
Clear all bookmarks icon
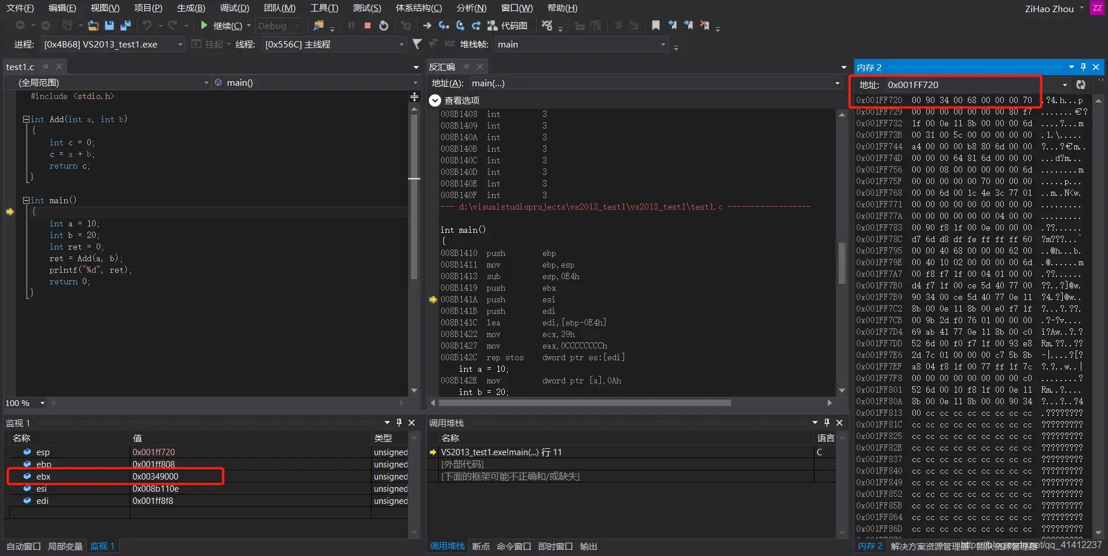pos(705,25)
